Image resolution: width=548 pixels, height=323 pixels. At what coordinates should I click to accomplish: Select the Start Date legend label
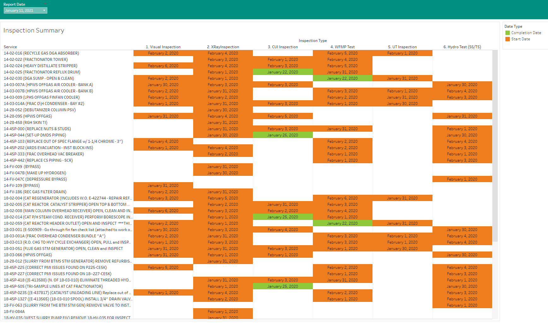point(521,39)
